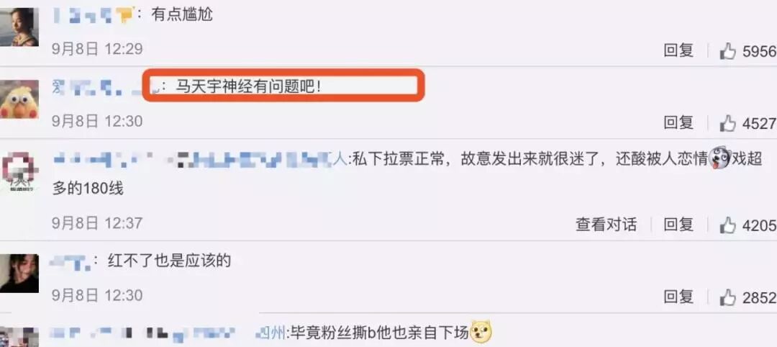The height and width of the screenshot is (347, 777).
Task: Like the comment with 5956 likes
Action: [727, 50]
